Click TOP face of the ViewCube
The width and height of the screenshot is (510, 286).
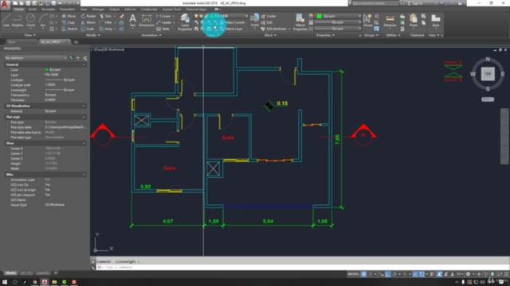point(488,74)
